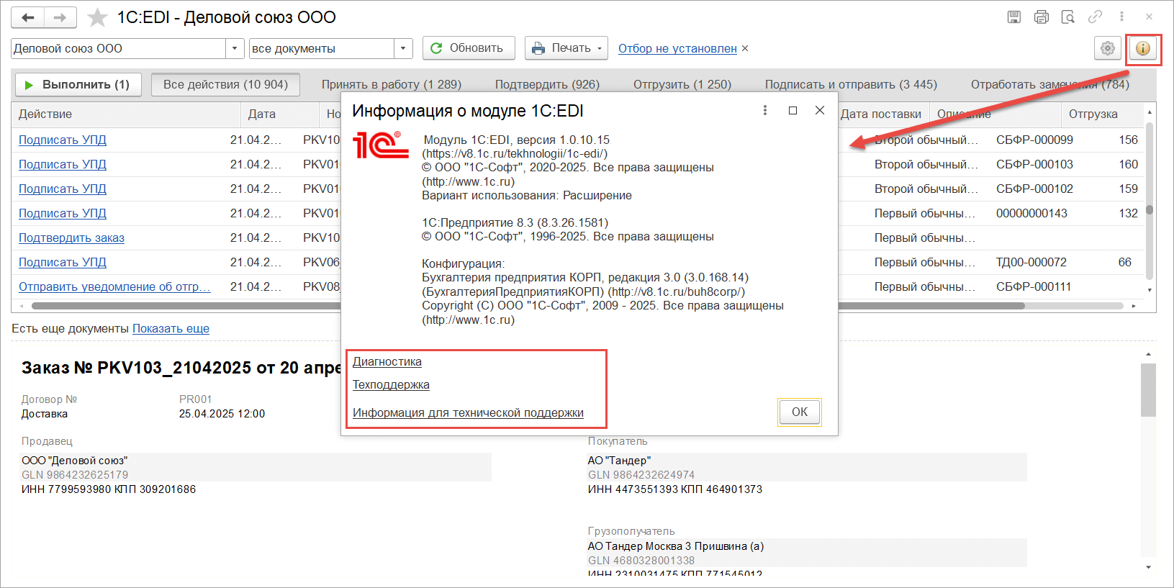Clear the filter with the x icon
Image resolution: width=1174 pixels, height=588 pixels.
coord(745,48)
